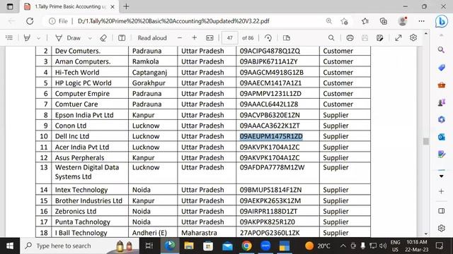The image size is (453, 254).
Task: Open the volume control in tray
Action: pyautogui.click(x=383, y=246)
